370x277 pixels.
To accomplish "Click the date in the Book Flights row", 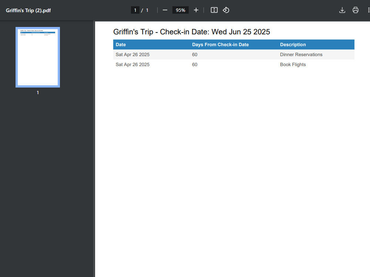I will click(x=132, y=65).
